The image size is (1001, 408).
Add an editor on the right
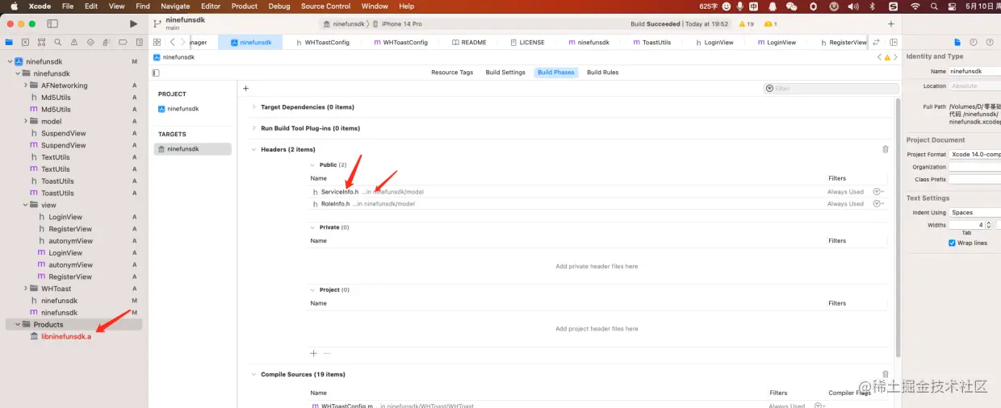pyautogui.click(x=894, y=42)
